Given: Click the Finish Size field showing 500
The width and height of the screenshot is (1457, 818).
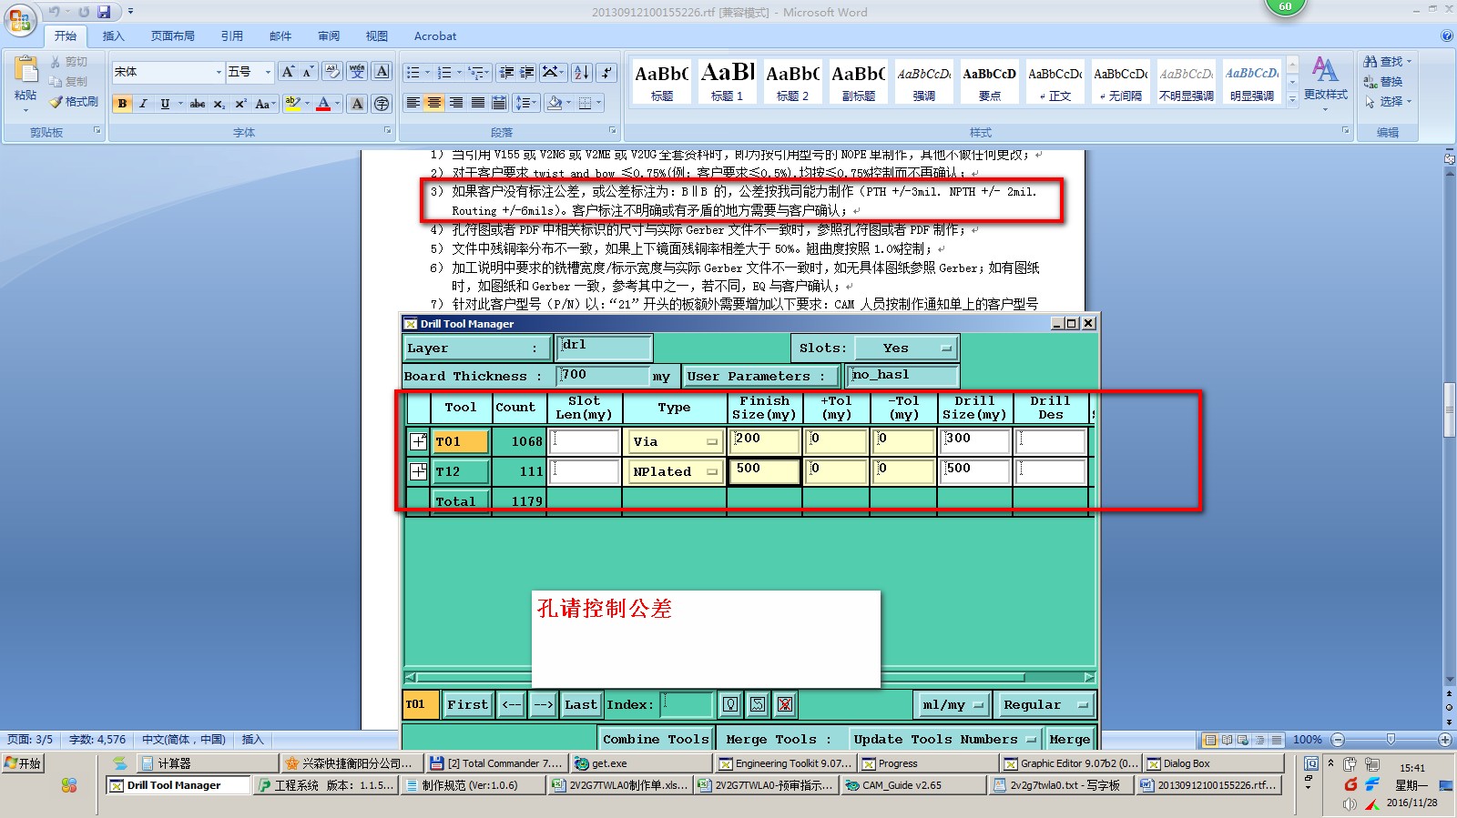Looking at the screenshot, I should pyautogui.click(x=765, y=471).
